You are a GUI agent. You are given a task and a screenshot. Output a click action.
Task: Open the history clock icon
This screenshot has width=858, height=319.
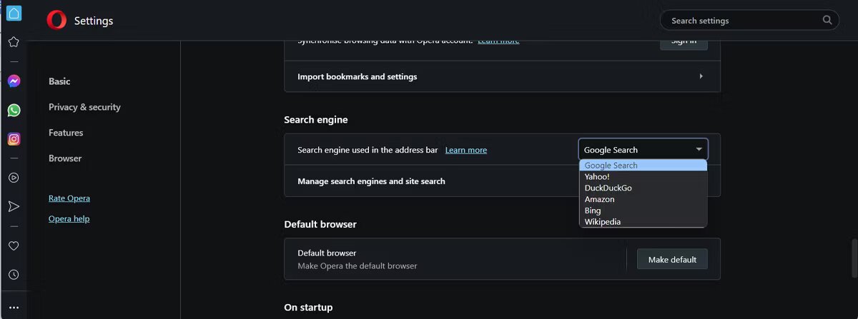click(x=14, y=274)
